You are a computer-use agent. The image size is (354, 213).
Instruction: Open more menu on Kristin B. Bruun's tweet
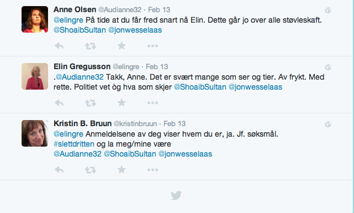coord(152,170)
